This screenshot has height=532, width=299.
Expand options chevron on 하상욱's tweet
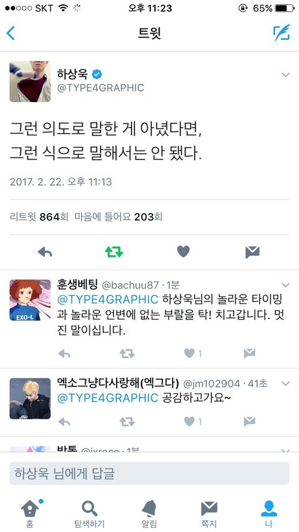tap(286, 75)
